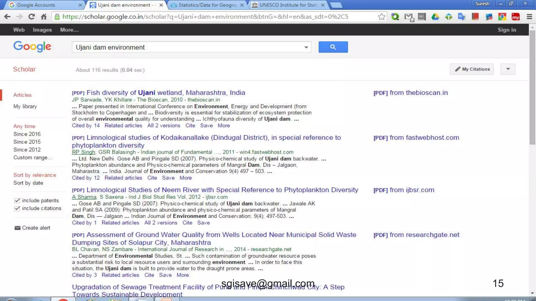Open Google Translate extension icon

point(462,17)
